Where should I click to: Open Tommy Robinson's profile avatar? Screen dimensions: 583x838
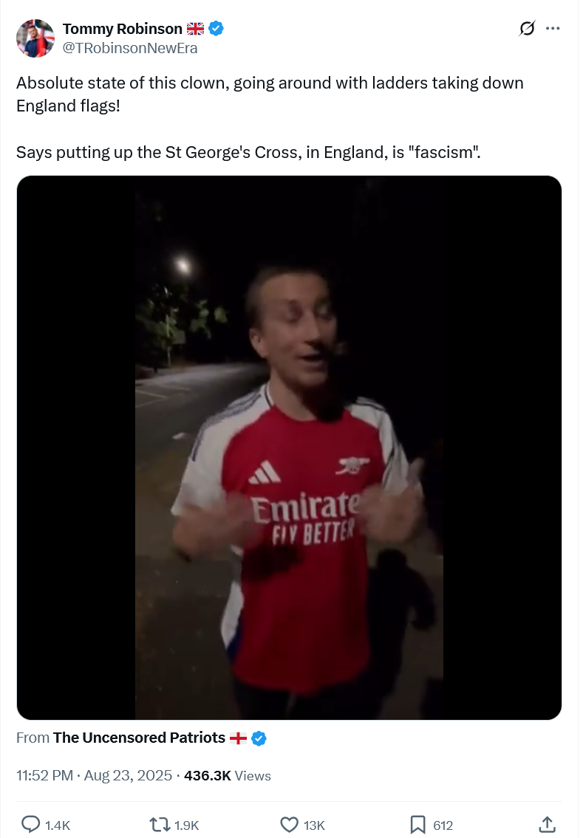(x=35, y=38)
